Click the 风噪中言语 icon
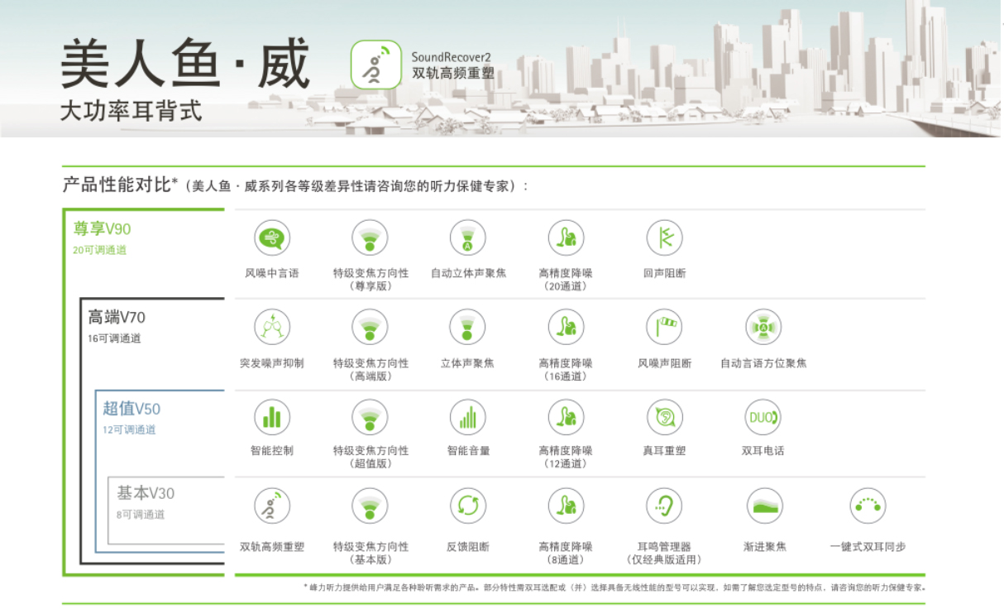The width and height of the screenshot is (1004, 609). point(271,238)
